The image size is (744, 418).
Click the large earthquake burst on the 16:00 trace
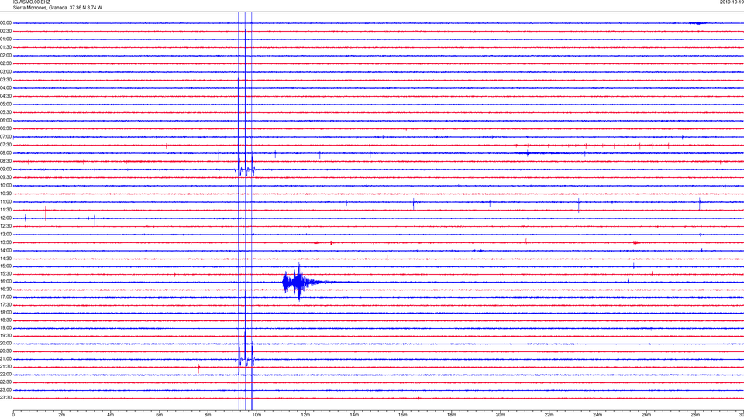point(299,282)
